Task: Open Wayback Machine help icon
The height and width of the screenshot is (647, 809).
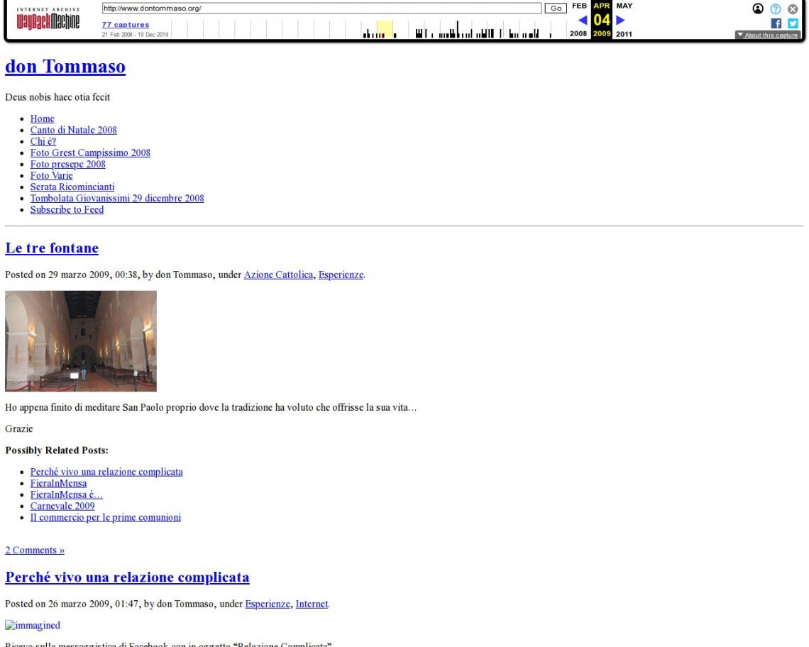Action: click(775, 9)
